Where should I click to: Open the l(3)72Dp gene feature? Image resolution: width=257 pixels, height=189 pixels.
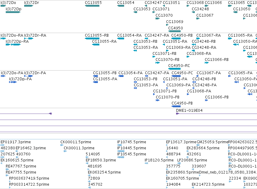tap(13, 12)
